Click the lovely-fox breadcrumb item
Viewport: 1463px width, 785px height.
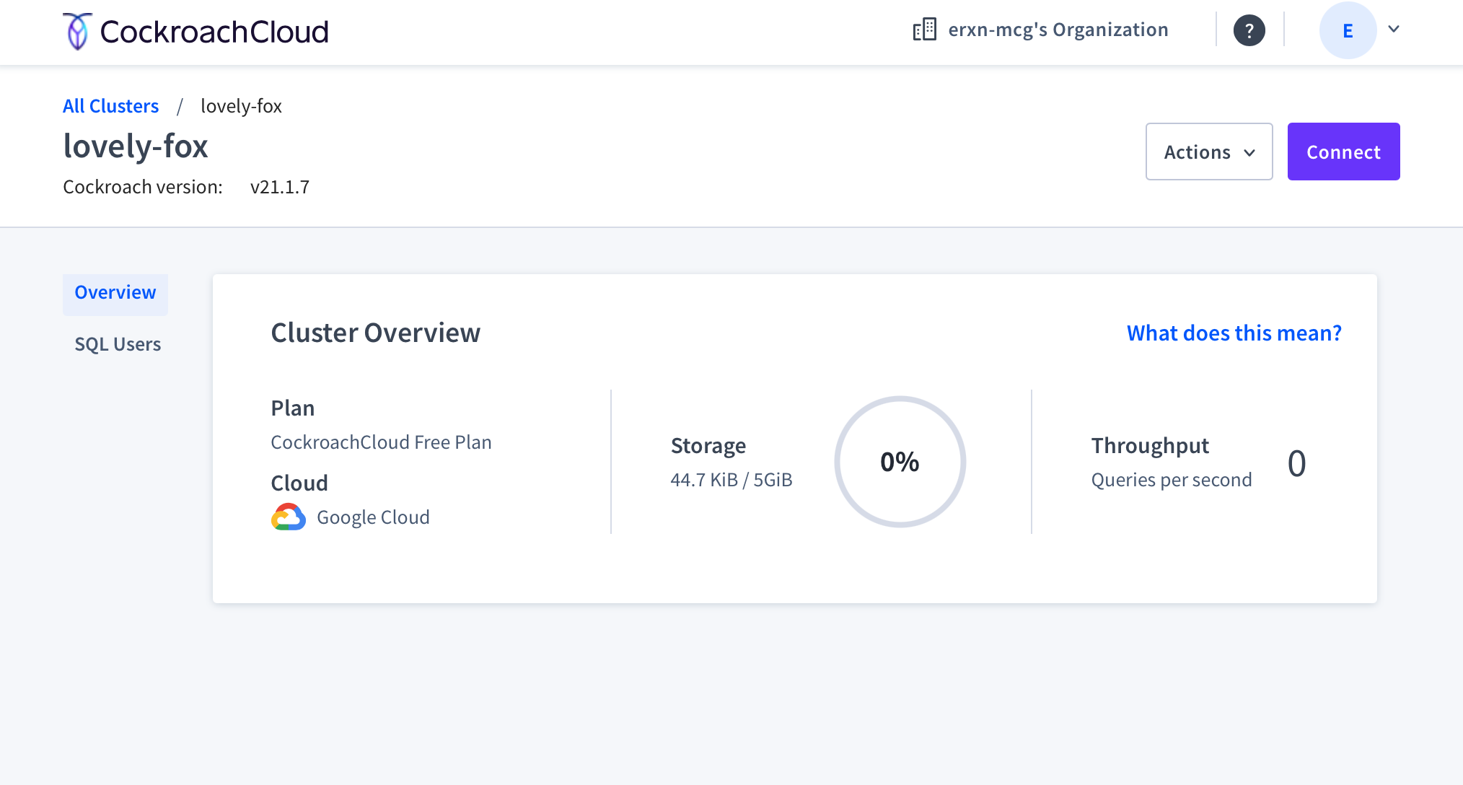[241, 106]
